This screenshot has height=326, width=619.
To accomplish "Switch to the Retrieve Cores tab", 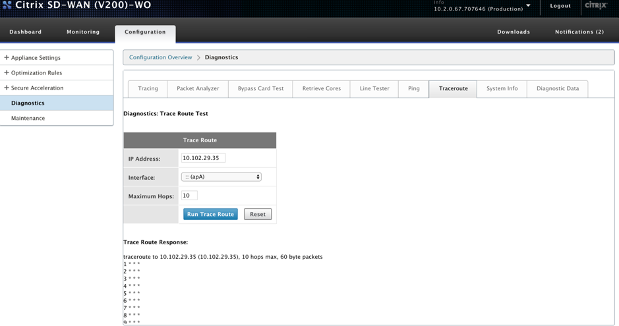I will click(321, 89).
